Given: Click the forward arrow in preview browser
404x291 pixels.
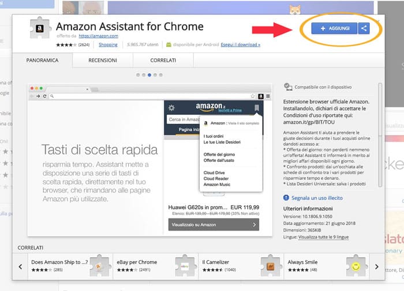Looking at the screenshot, I should pos(38,96).
